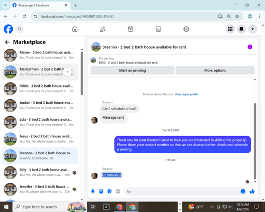Open Jennifer 3 bed 2 bath conversation

click(40, 189)
